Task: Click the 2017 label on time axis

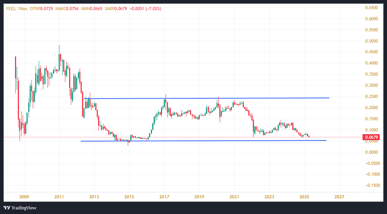Action: point(164,197)
